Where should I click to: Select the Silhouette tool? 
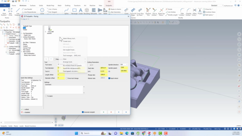(x=93, y=11)
